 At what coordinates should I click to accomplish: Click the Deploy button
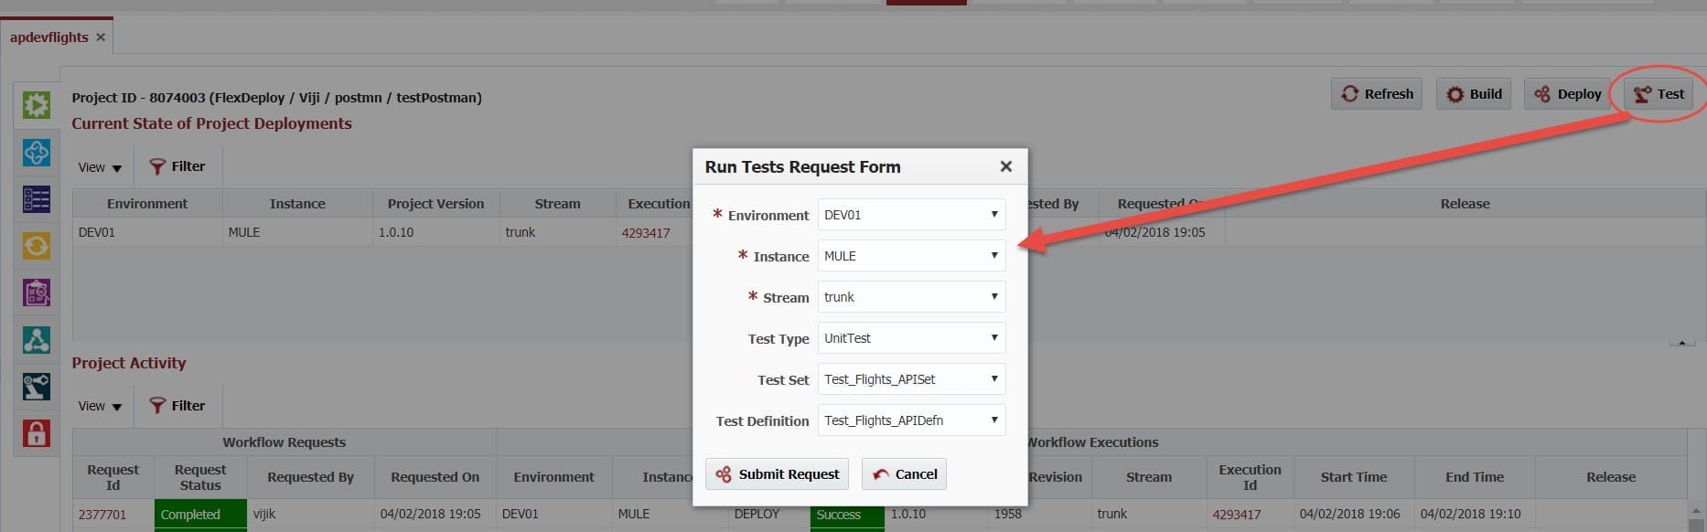click(x=1568, y=93)
